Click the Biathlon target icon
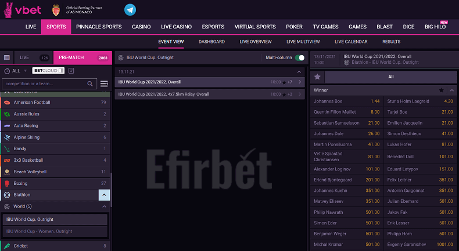Viewport: 459px width, 251px height. (7, 195)
